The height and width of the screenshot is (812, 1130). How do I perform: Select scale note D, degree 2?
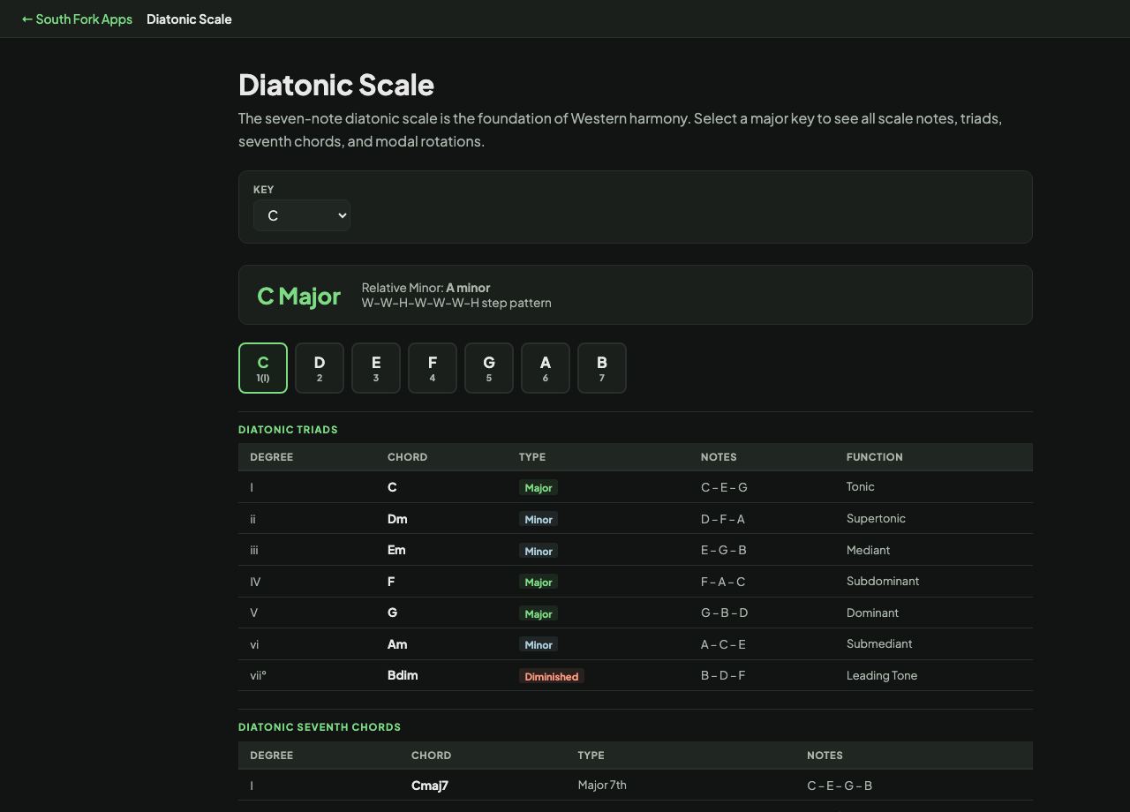pyautogui.click(x=320, y=368)
